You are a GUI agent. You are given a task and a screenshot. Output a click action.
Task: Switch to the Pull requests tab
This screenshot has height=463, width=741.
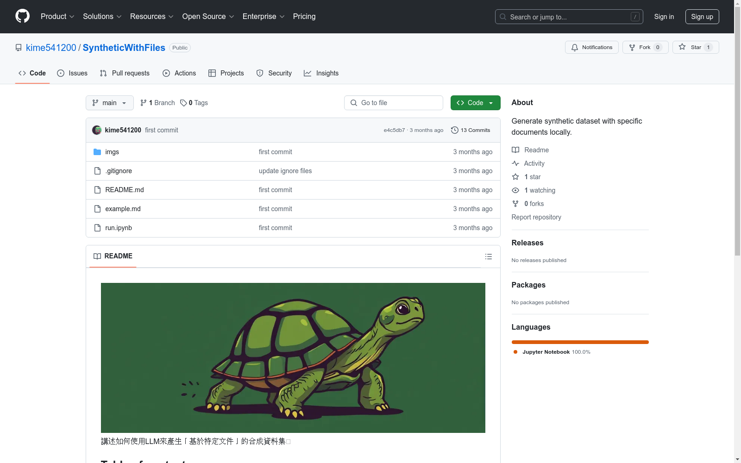125,73
